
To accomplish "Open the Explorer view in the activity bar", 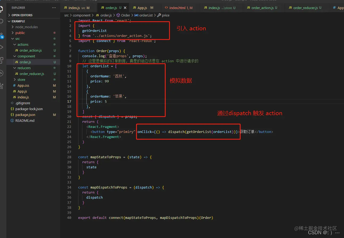I will (1, 9).
